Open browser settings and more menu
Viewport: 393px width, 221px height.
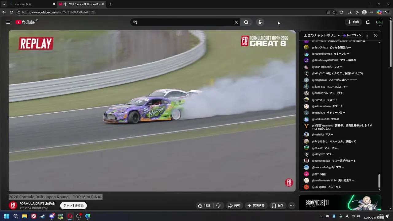[x=372, y=12]
